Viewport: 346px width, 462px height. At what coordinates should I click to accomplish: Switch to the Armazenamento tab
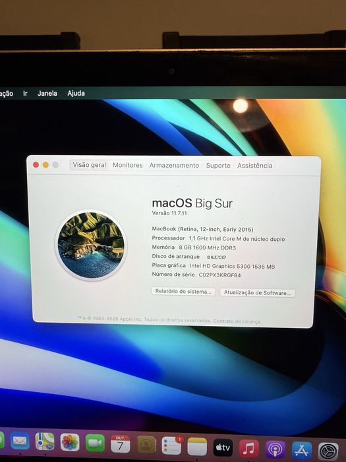(x=174, y=165)
